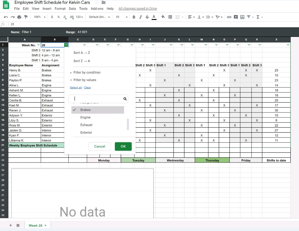This screenshot has height=231, width=299.
Task: Expand the Filter by condition section
Action: pyautogui.click(x=85, y=73)
